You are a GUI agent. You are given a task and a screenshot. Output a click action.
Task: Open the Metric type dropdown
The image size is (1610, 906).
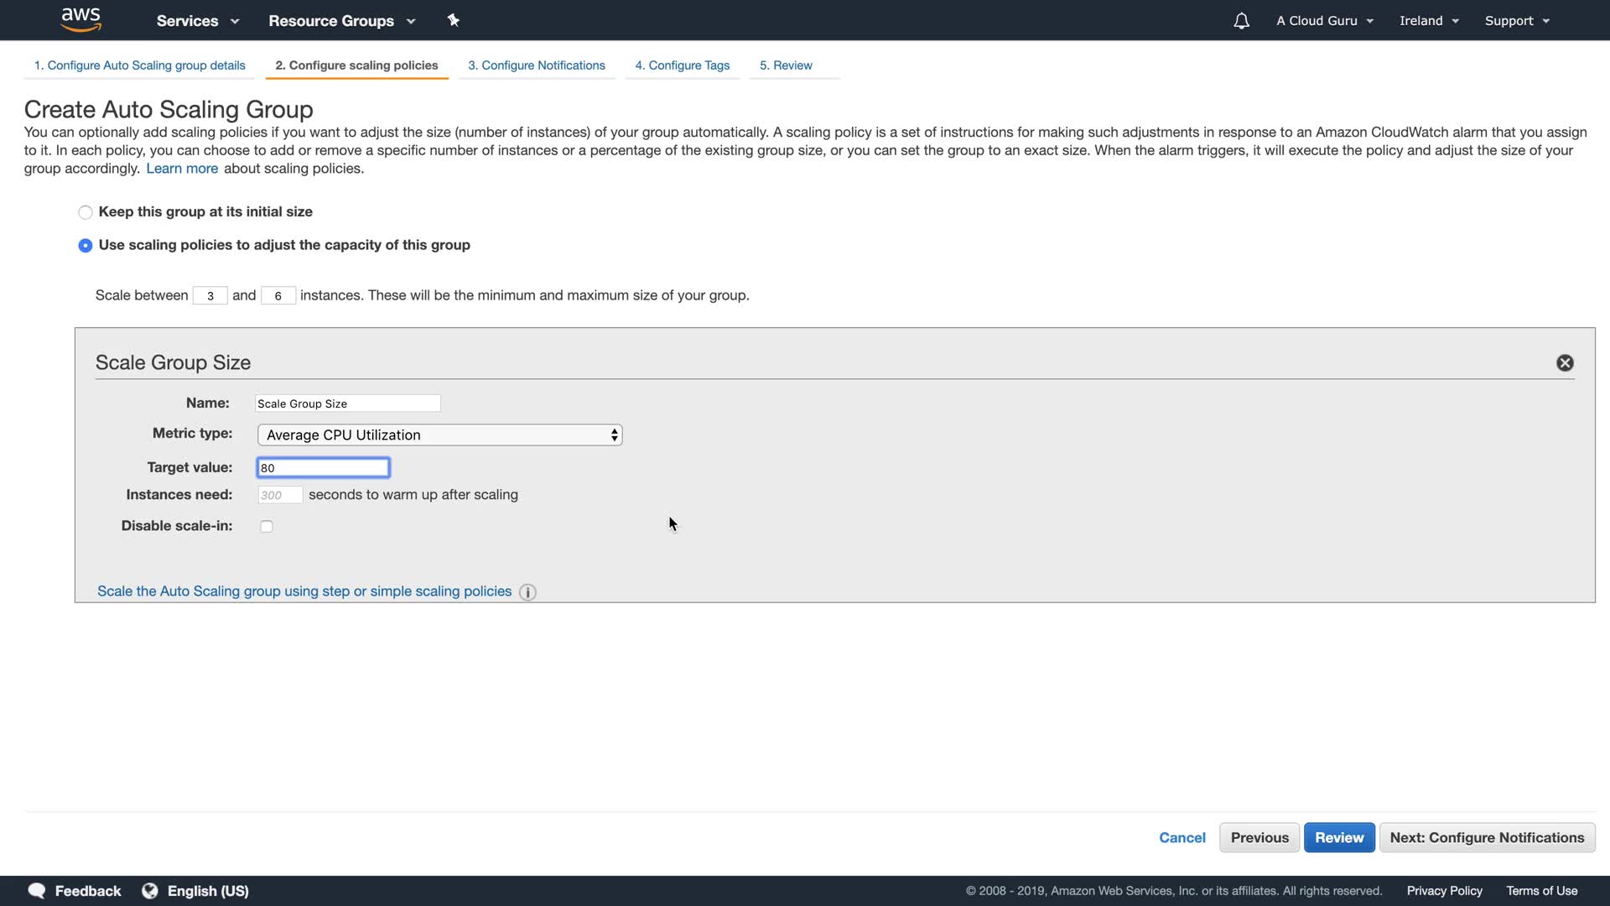tap(439, 435)
